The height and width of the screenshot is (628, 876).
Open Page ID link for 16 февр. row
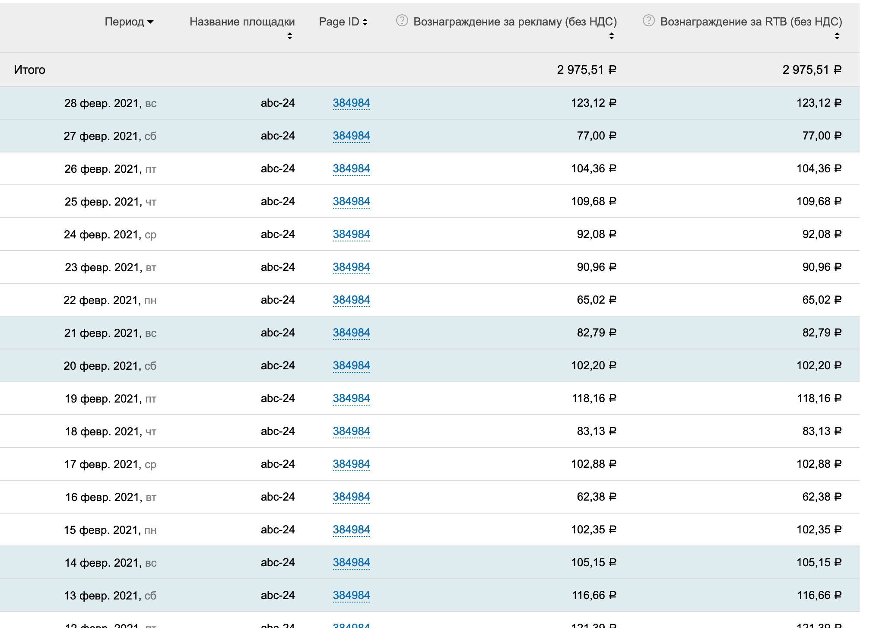click(351, 497)
